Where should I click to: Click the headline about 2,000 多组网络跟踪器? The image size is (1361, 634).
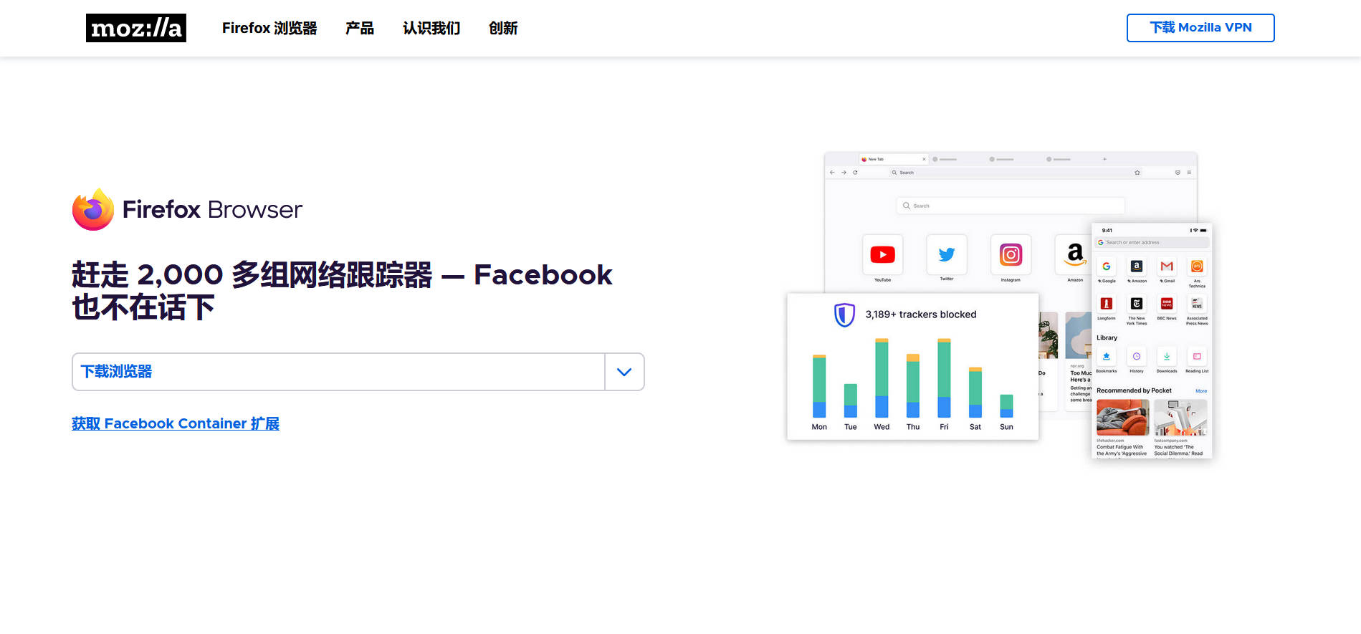(x=342, y=291)
